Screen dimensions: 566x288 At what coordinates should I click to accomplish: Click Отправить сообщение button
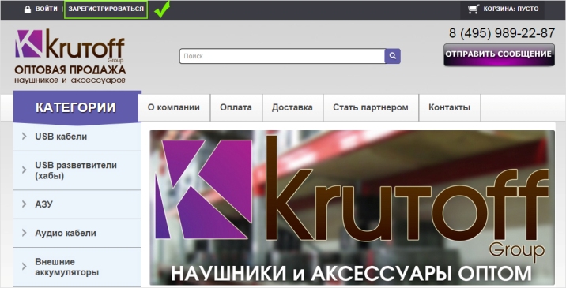499,54
